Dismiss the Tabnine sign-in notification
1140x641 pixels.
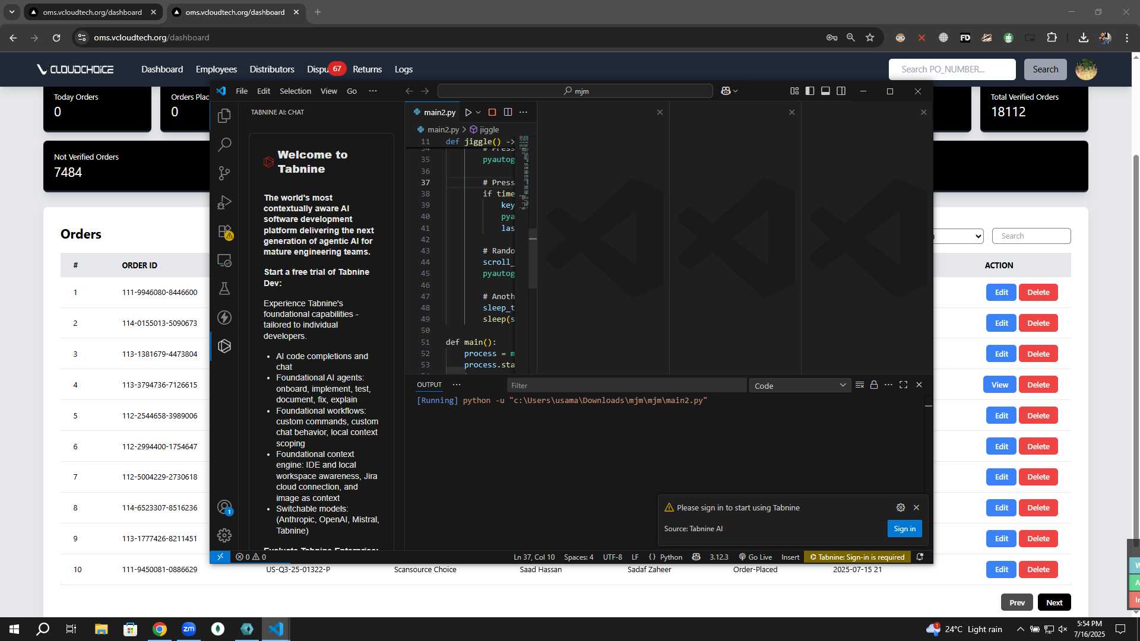916,507
